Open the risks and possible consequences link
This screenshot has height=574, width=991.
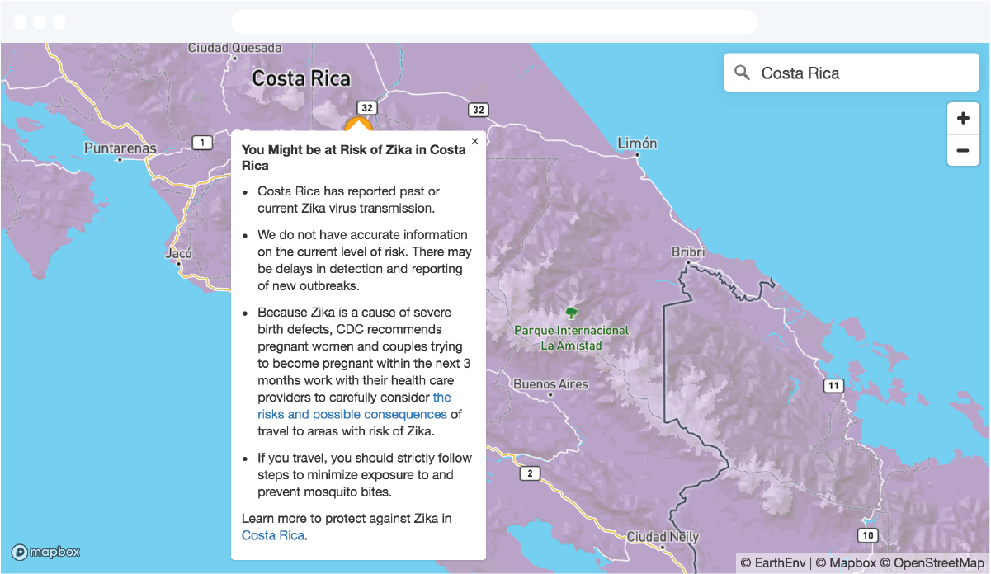pos(352,414)
